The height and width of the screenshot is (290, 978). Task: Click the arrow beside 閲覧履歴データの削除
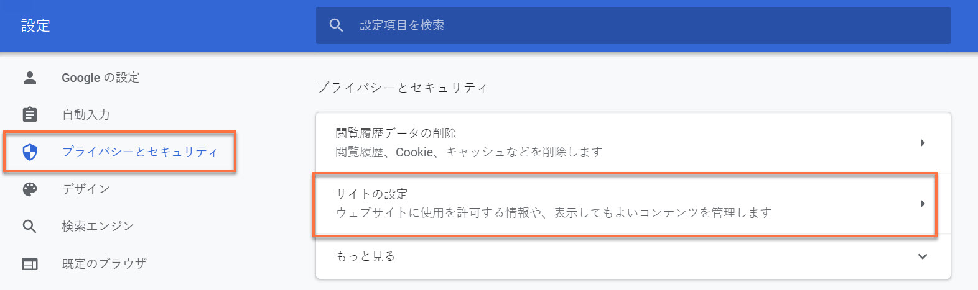tap(923, 143)
